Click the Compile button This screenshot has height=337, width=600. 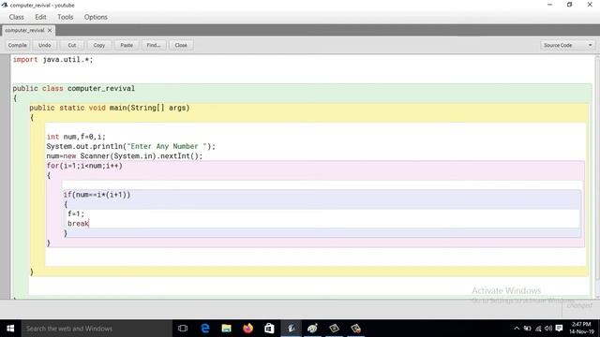(18, 45)
